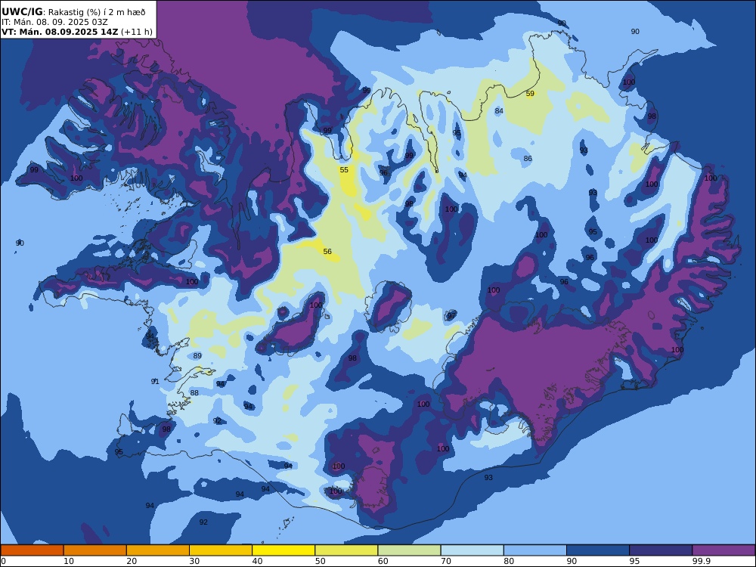756x567 pixels.
Task: Click the legend scale label '10'
Action: pos(69,561)
